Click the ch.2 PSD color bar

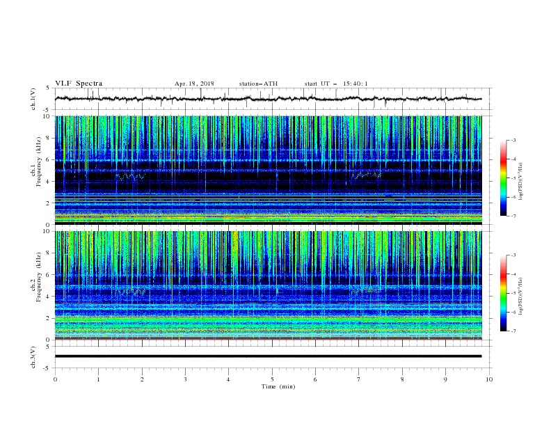(504, 293)
